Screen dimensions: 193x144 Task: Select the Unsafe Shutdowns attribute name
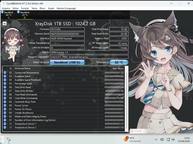pyautogui.click(x=24, y=113)
